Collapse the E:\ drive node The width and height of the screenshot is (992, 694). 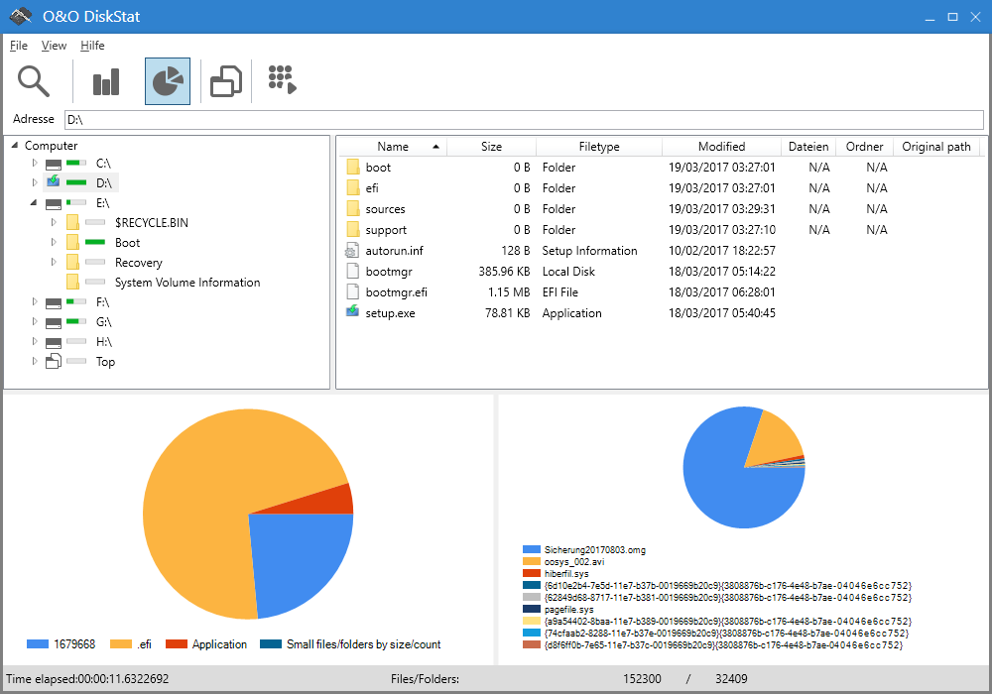point(34,203)
